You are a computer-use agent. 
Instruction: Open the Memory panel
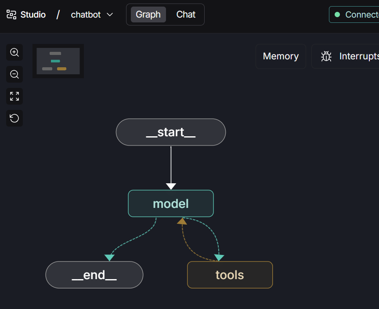[x=281, y=56]
